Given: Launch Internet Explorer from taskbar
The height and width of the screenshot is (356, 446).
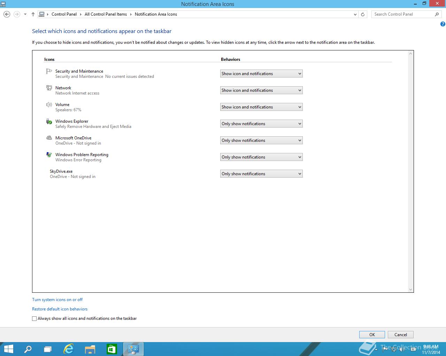Looking at the screenshot, I should (x=69, y=349).
